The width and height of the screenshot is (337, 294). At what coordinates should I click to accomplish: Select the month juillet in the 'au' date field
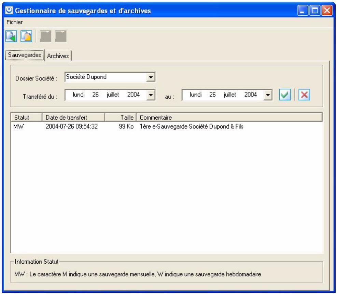(x=230, y=94)
